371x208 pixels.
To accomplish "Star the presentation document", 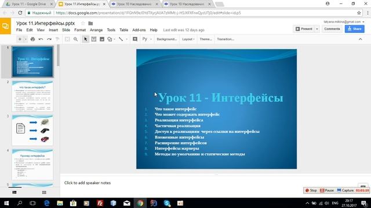I will tap(83, 23).
